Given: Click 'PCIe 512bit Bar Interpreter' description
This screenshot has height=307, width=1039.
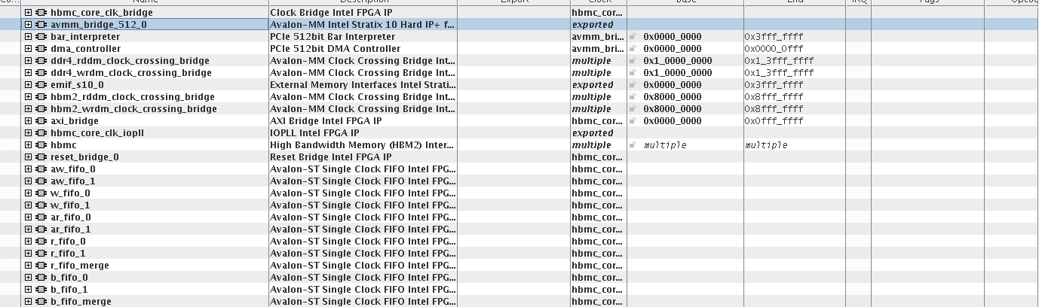Looking at the screenshot, I should click(x=333, y=37).
